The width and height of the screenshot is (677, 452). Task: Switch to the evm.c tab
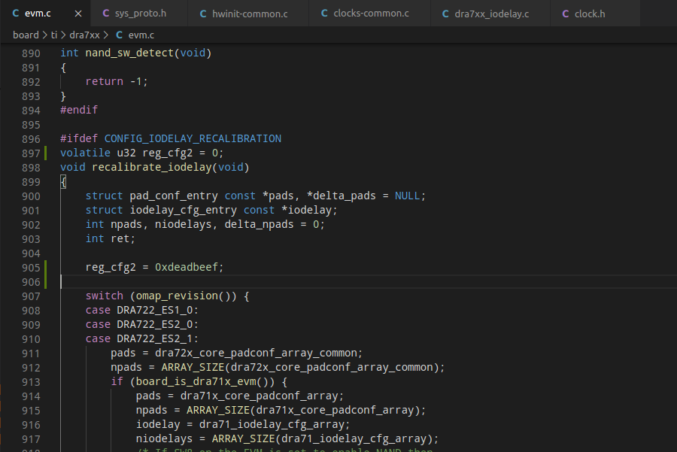click(45, 14)
